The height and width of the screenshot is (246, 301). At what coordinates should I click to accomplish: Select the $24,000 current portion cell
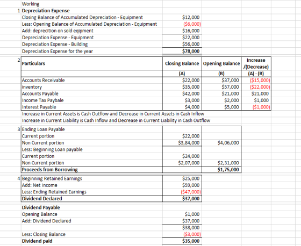[191, 156]
